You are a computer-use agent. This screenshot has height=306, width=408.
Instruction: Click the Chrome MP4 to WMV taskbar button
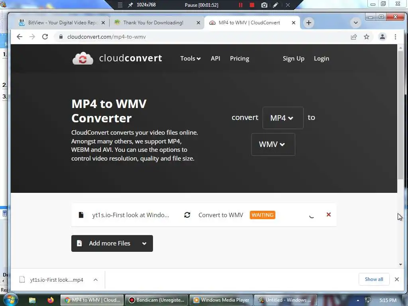tap(92, 300)
